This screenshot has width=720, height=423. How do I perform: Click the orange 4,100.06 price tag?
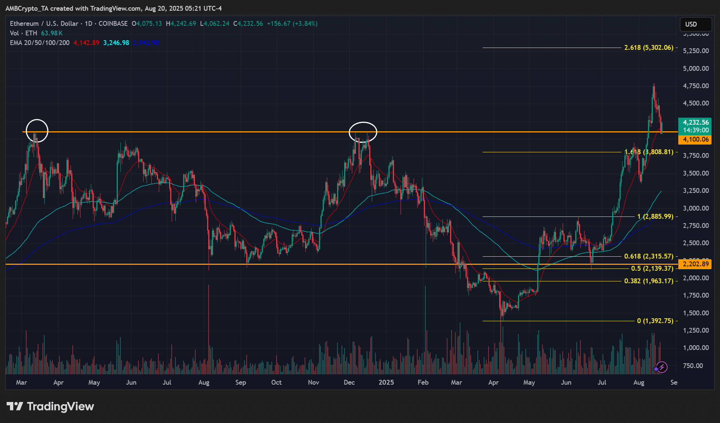695,139
